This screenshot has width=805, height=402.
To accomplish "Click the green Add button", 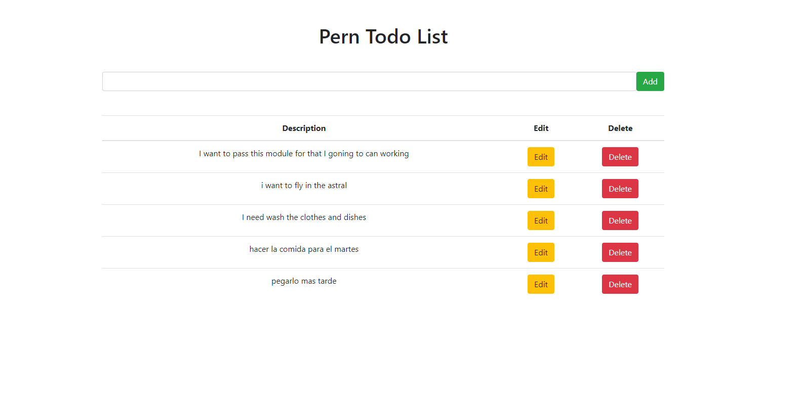I will point(650,81).
